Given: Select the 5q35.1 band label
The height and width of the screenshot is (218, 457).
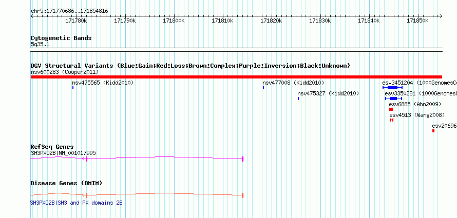Looking at the screenshot, I should point(40,45).
